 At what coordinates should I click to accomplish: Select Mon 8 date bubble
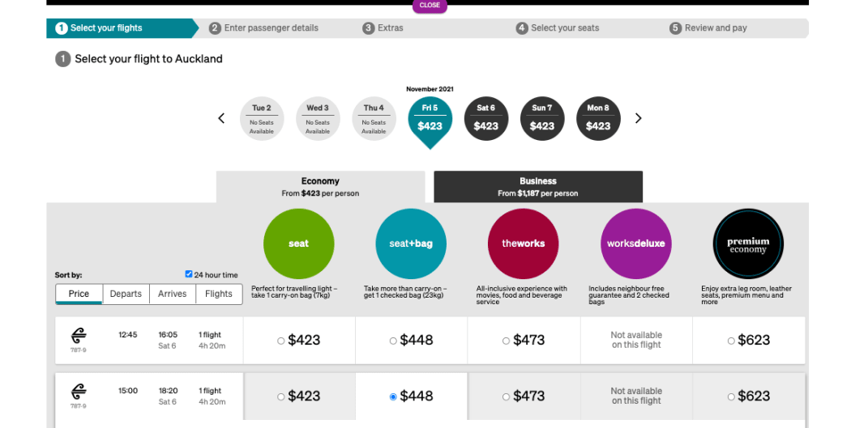coord(598,118)
